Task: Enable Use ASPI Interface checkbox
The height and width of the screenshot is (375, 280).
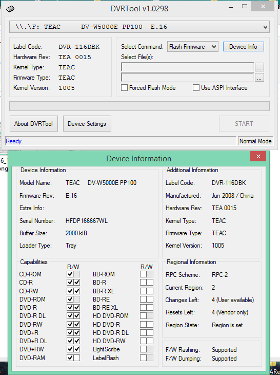Action: click(196, 88)
